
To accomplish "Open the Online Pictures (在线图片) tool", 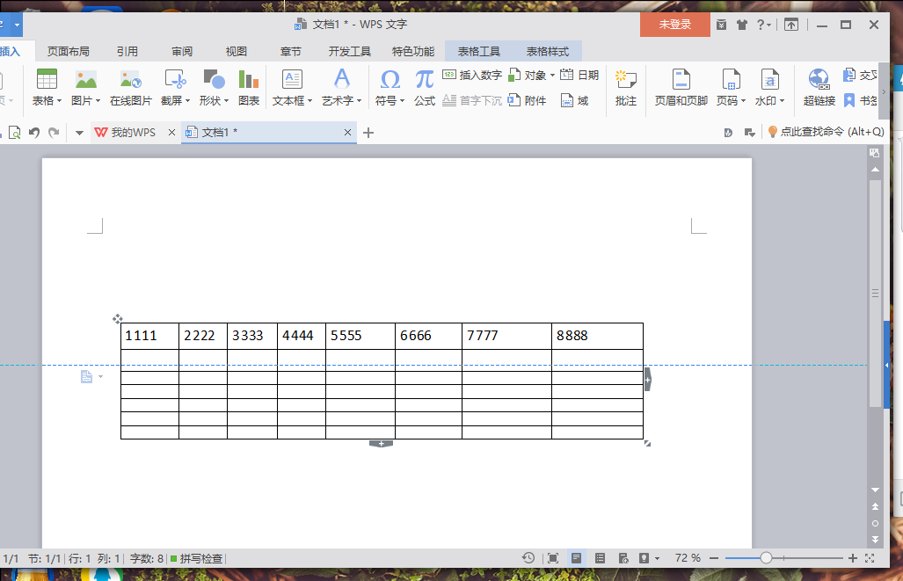I will (130, 88).
